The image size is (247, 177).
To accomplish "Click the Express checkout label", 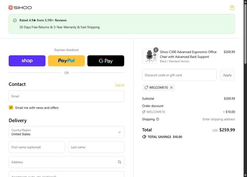I will 66,50.
